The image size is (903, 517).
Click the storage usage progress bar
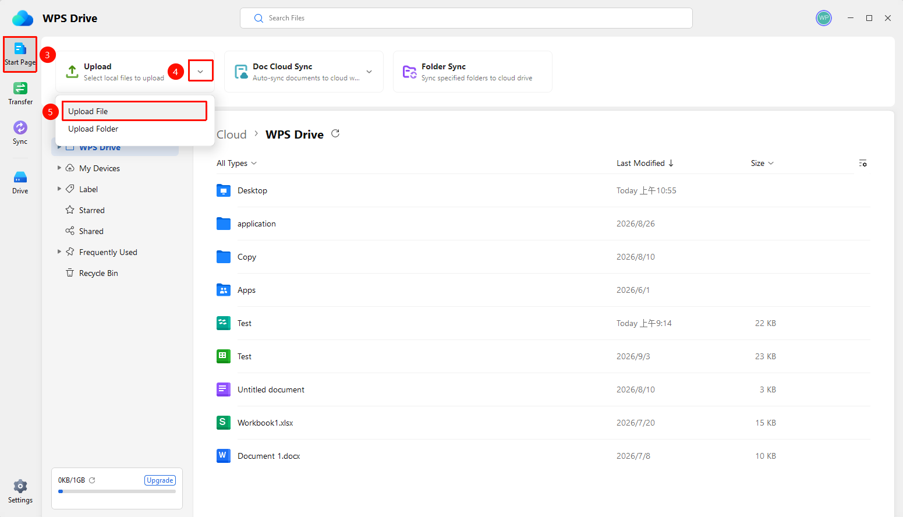click(117, 491)
